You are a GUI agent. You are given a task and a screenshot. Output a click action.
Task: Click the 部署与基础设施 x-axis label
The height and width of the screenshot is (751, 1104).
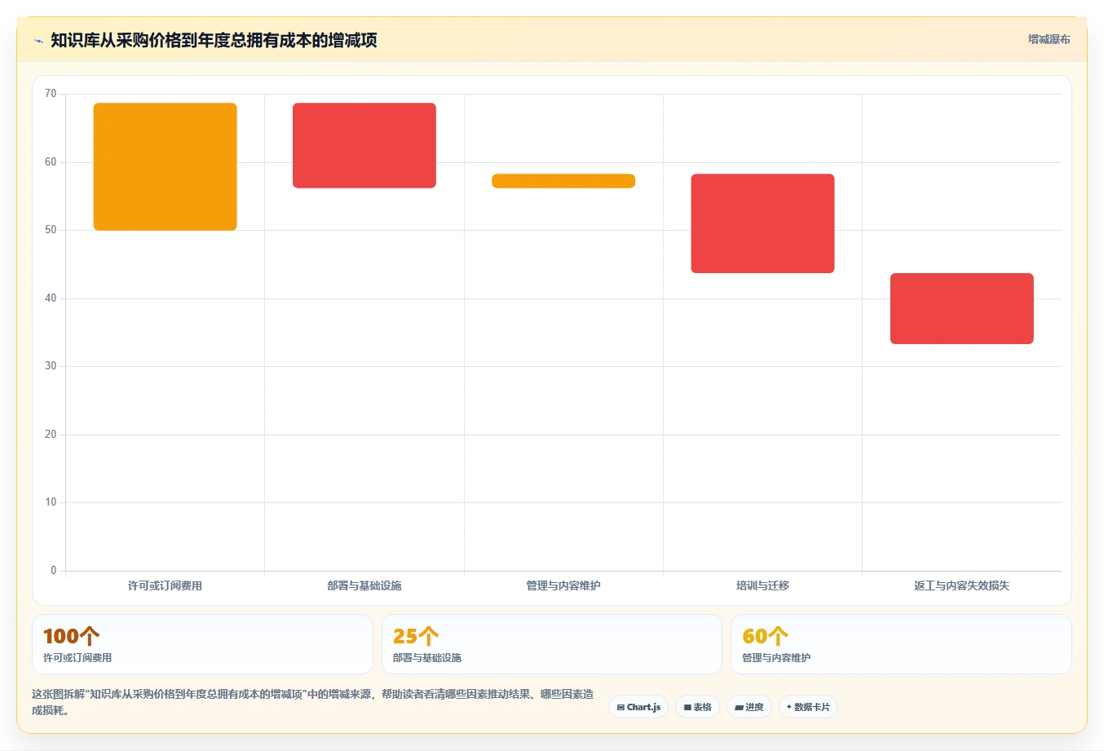tap(364, 585)
